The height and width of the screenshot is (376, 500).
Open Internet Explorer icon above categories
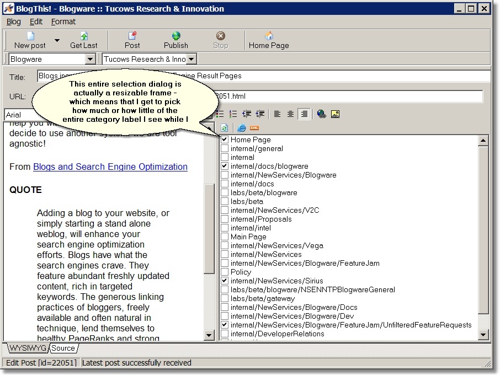click(242, 128)
